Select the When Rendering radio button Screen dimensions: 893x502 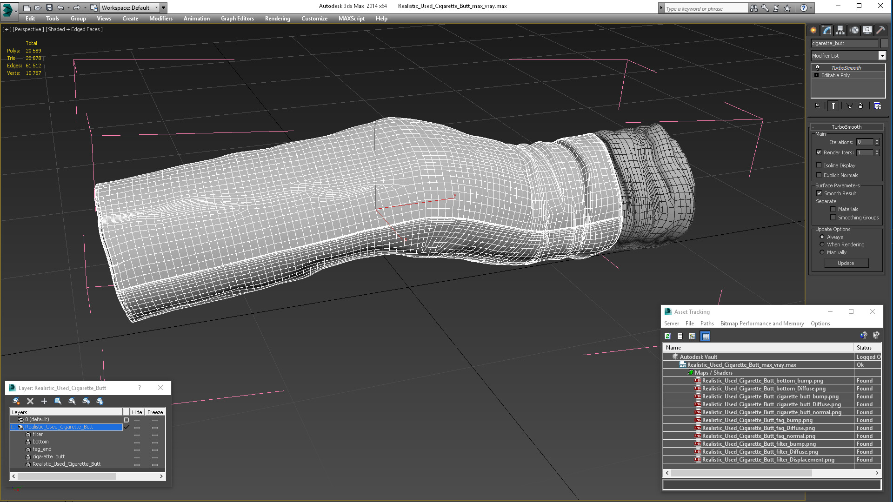click(x=822, y=244)
